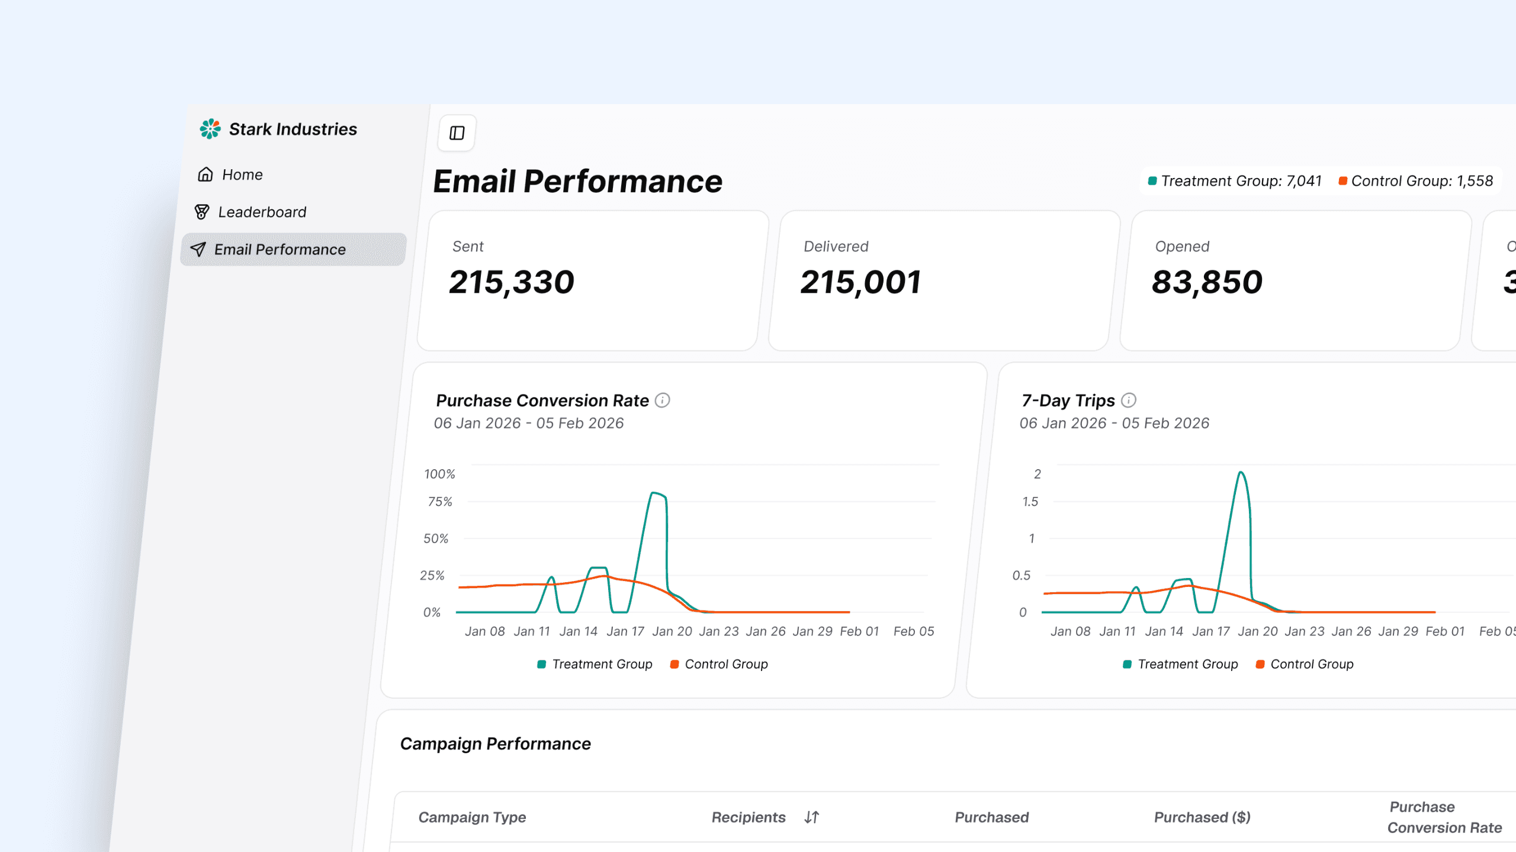Image resolution: width=1516 pixels, height=852 pixels.
Task: Click the Email Performance paper plane icon
Action: [198, 250]
